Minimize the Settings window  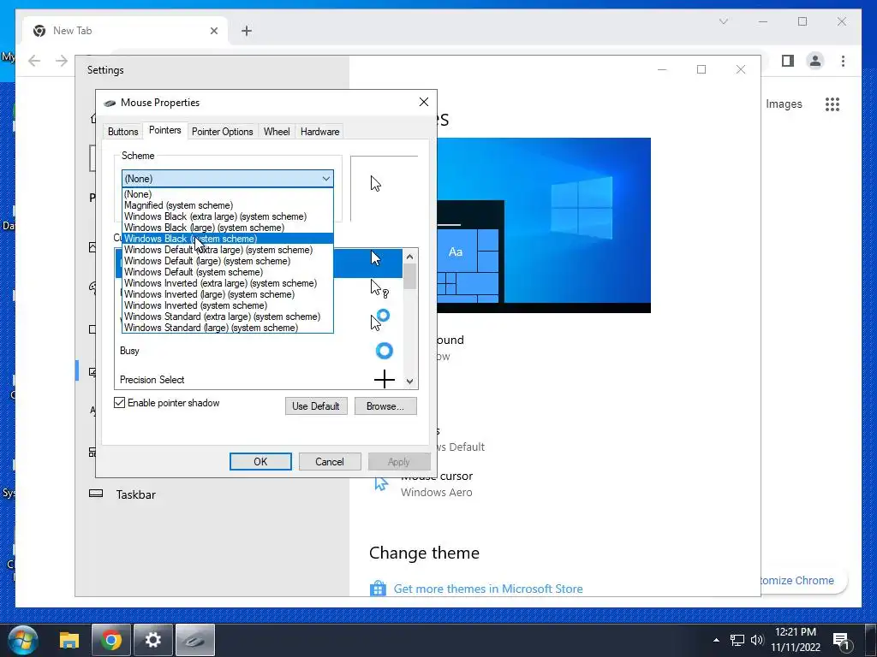click(662, 69)
